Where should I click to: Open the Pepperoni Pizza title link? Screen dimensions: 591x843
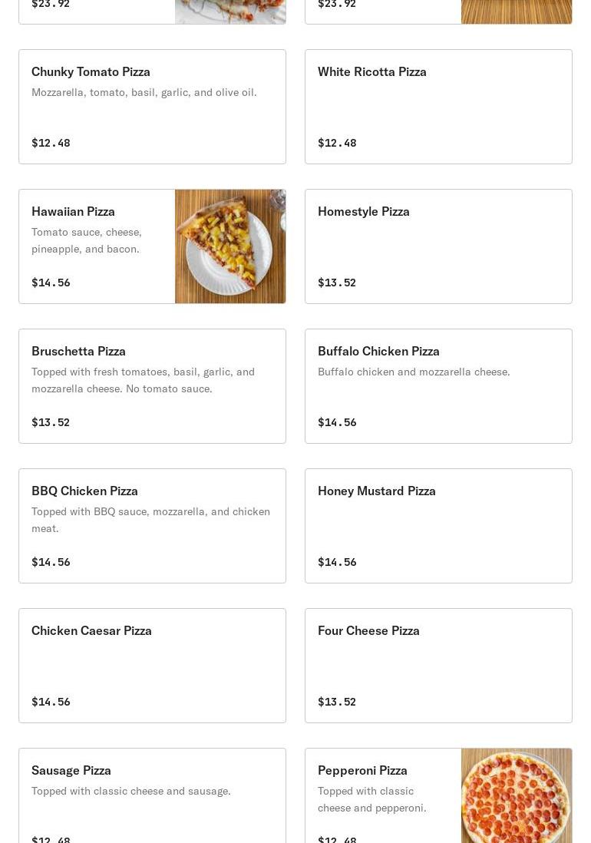[x=362, y=770]
